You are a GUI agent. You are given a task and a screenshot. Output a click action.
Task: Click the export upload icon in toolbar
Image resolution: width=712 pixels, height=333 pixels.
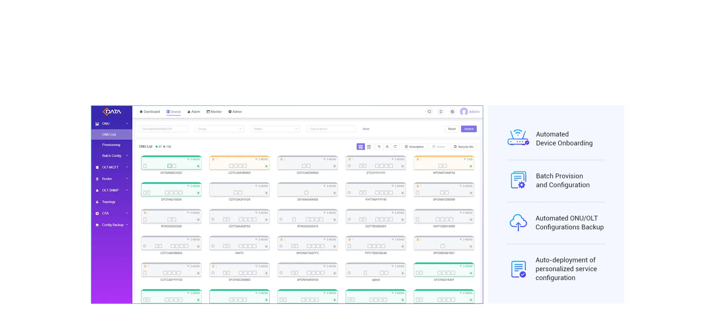pos(387,147)
